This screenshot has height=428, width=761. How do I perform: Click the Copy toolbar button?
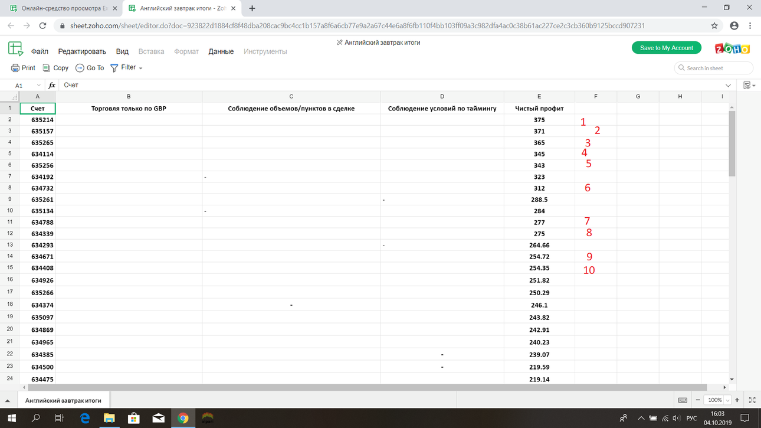[x=55, y=68]
